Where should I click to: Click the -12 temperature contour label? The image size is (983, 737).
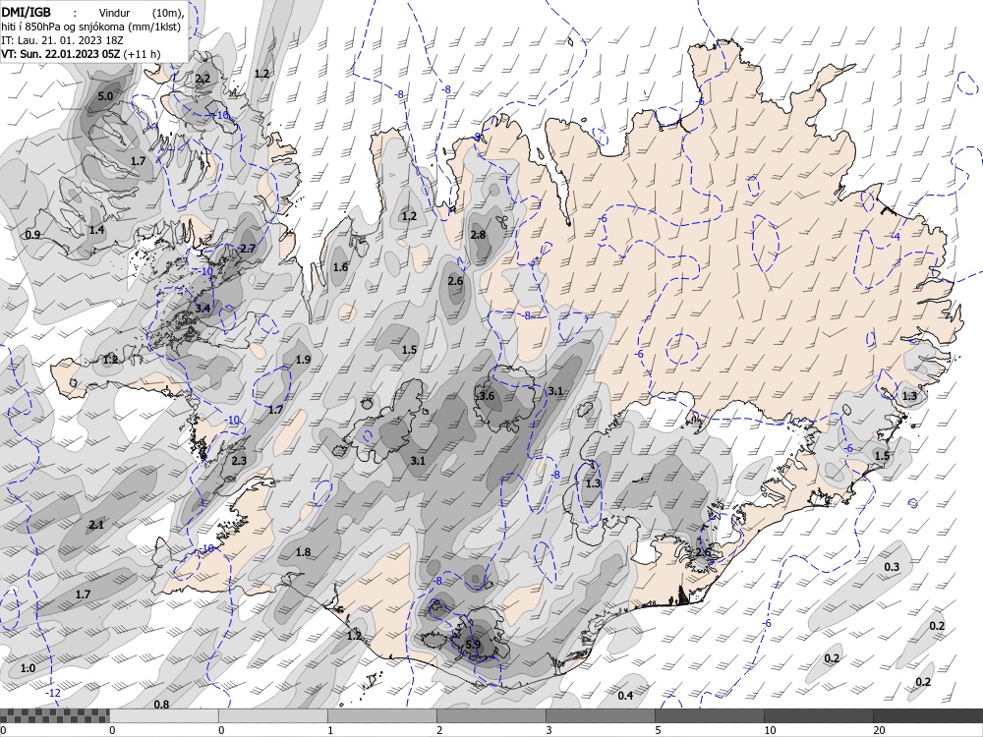(x=54, y=693)
